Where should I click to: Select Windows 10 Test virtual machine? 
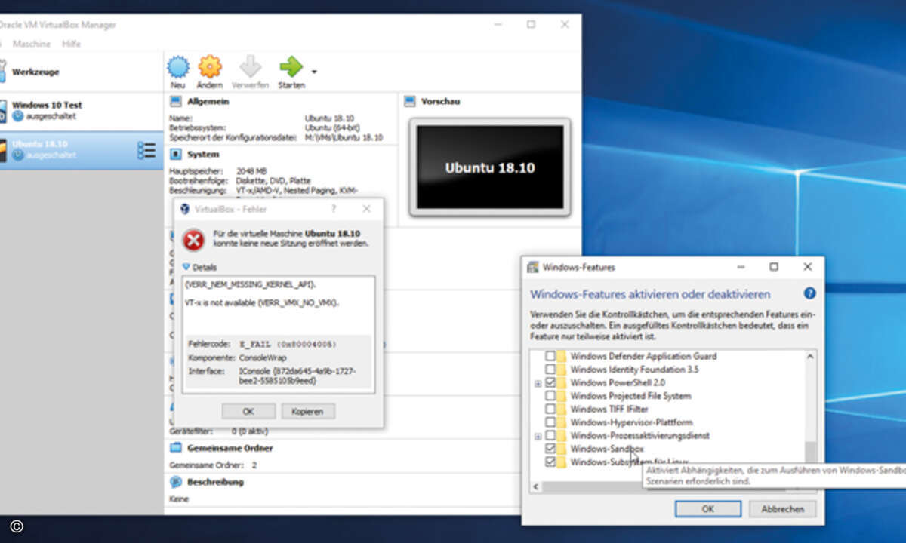point(82,110)
